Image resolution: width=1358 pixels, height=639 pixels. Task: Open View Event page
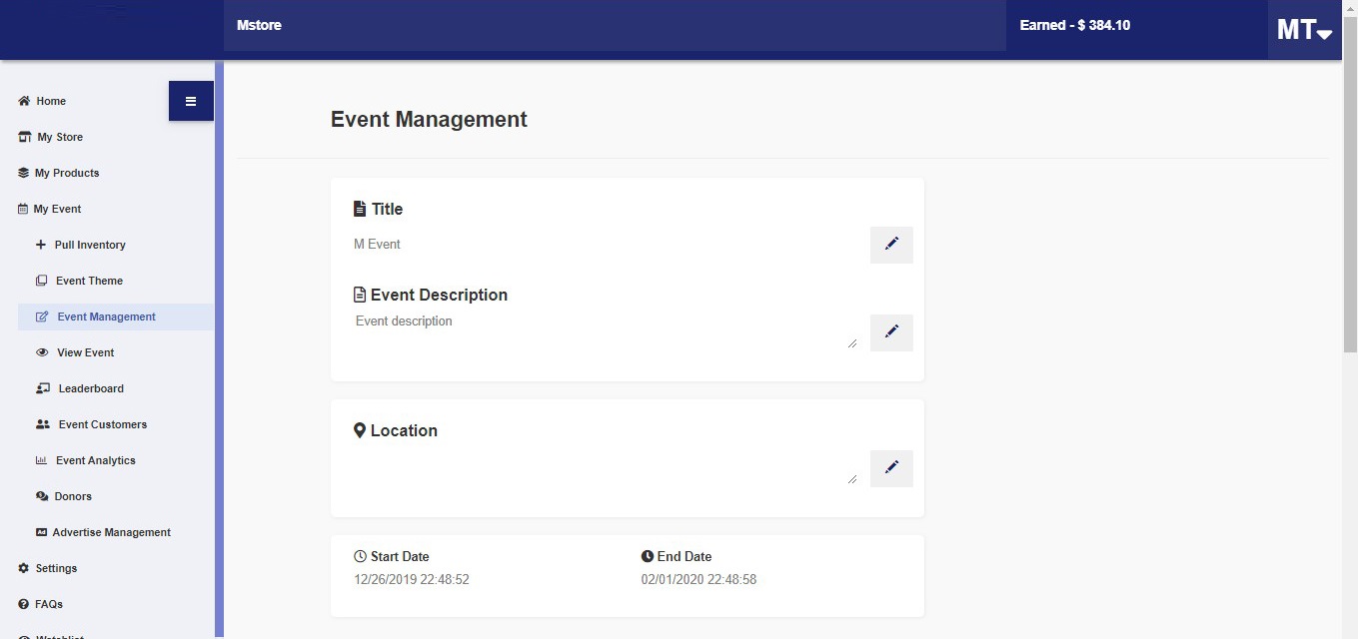86,352
